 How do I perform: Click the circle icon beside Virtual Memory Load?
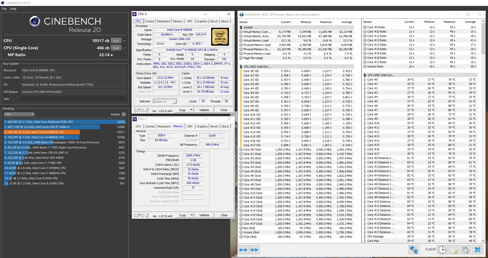click(x=241, y=41)
